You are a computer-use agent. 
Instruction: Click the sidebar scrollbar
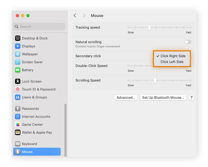tap(65, 130)
